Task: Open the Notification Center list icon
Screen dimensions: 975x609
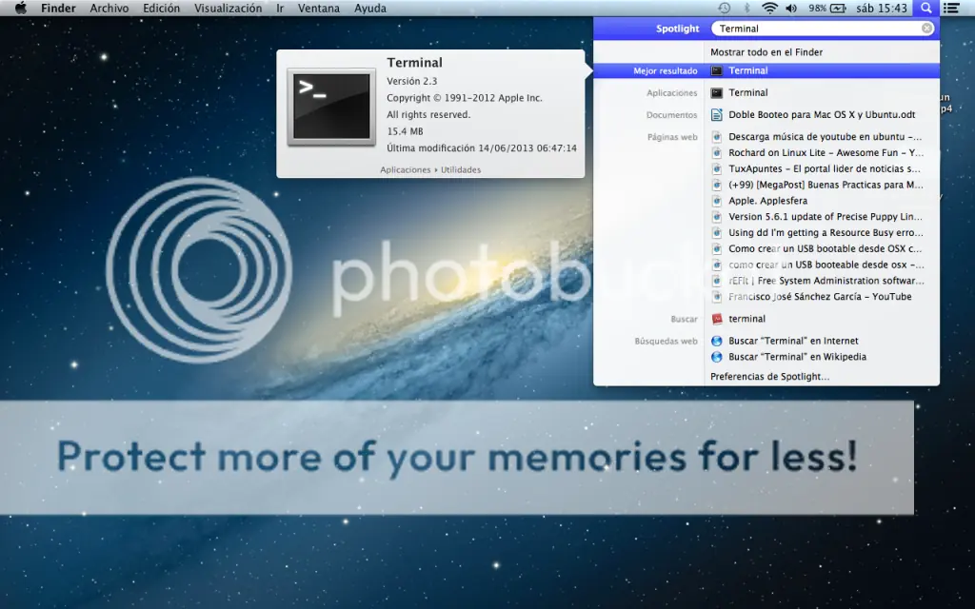Action: point(951,8)
